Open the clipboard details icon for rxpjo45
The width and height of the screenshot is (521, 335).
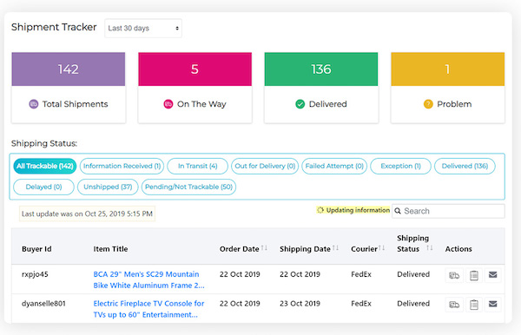click(474, 275)
